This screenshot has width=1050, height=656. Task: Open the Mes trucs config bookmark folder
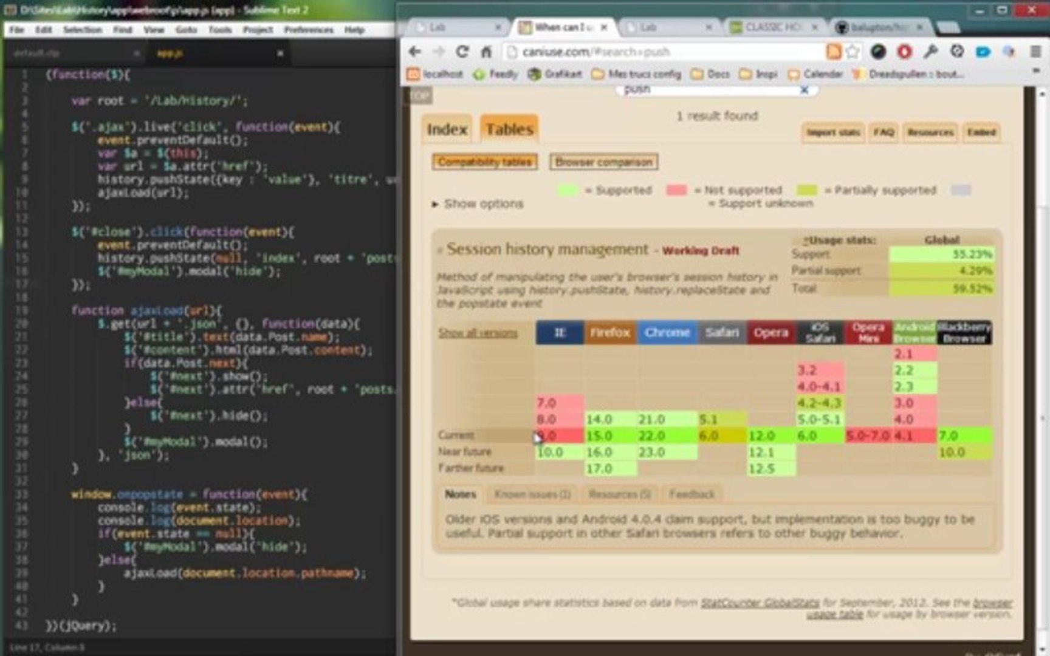pyautogui.click(x=636, y=74)
